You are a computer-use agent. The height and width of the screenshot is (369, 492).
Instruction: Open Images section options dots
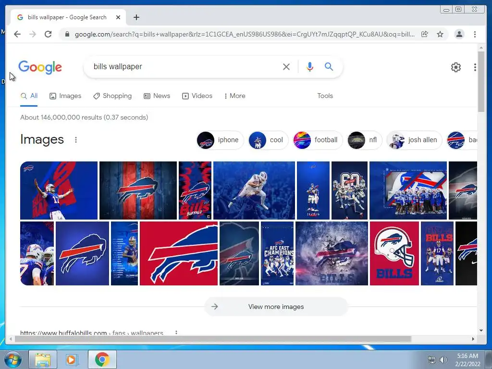75,140
